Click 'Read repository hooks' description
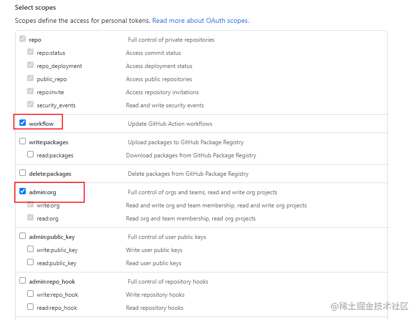Viewport: 418px width, 320px height. click(154, 308)
